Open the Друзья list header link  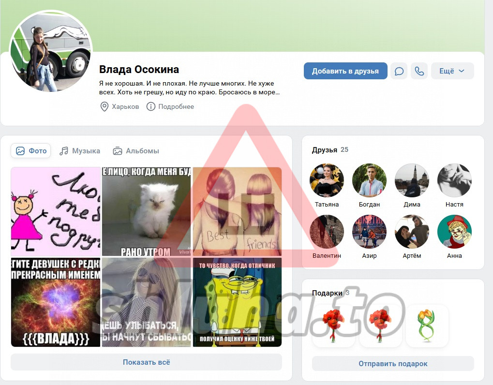(325, 150)
